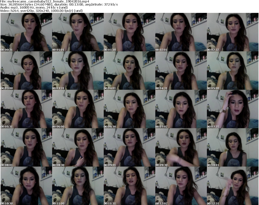This screenshot has width=259, height=205.
Task: Open the frame labeled 00:05:00
Action: click(233, 71)
